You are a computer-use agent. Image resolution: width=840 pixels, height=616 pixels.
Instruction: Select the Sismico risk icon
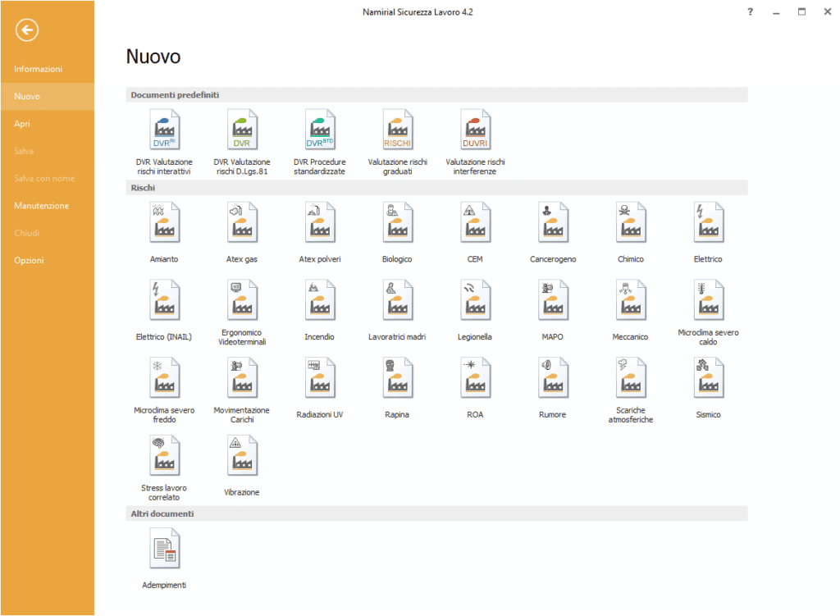708,377
